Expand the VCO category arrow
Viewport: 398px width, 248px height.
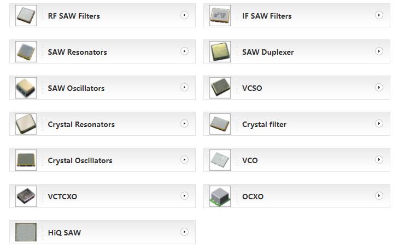coord(379,160)
